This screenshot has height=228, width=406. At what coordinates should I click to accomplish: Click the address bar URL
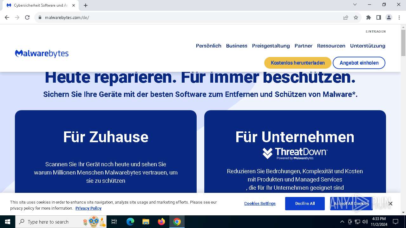pos(67,17)
